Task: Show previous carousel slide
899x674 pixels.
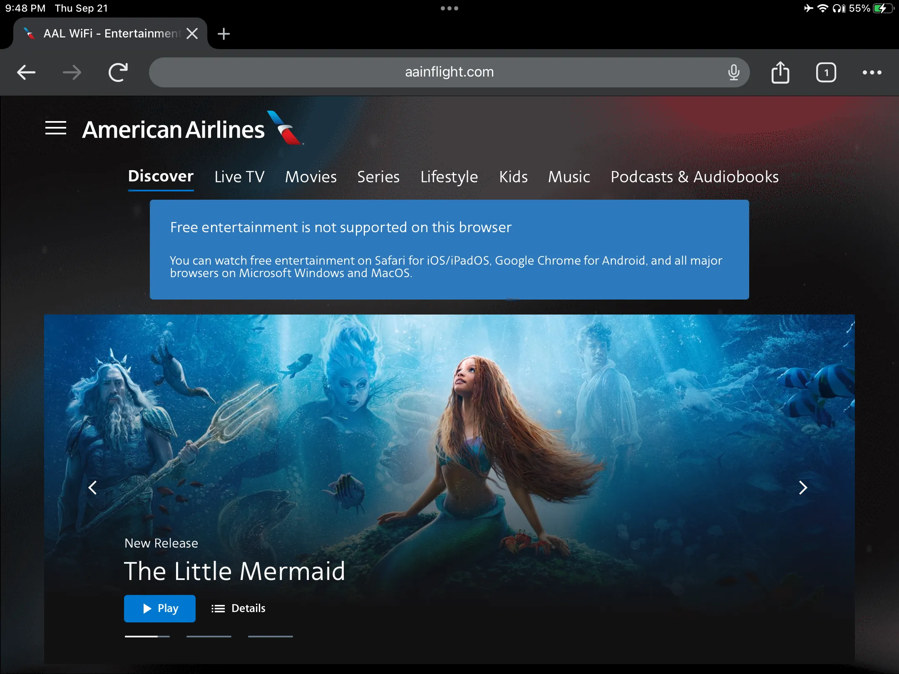Action: coord(93,488)
